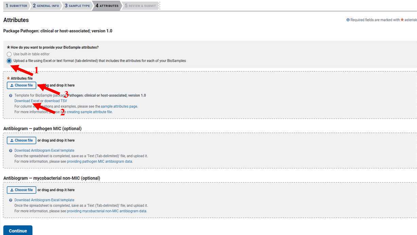Download mycobacterial Antibiogram Excel template

click(44, 200)
